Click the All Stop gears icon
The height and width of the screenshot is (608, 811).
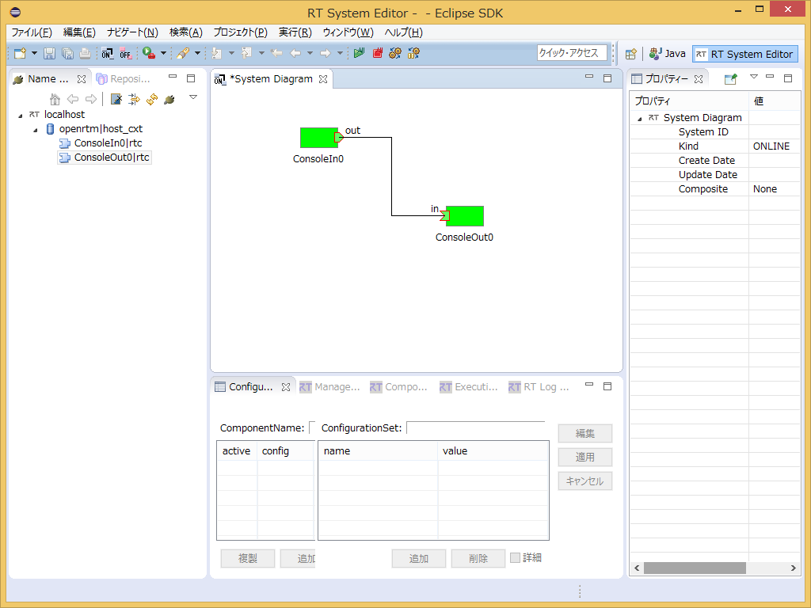click(x=413, y=53)
